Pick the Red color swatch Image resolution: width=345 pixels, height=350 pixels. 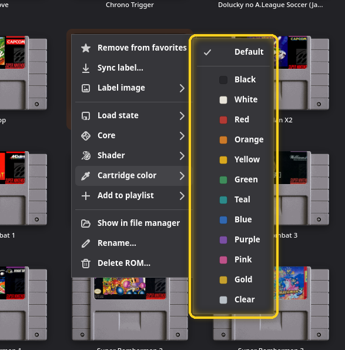[x=223, y=120]
